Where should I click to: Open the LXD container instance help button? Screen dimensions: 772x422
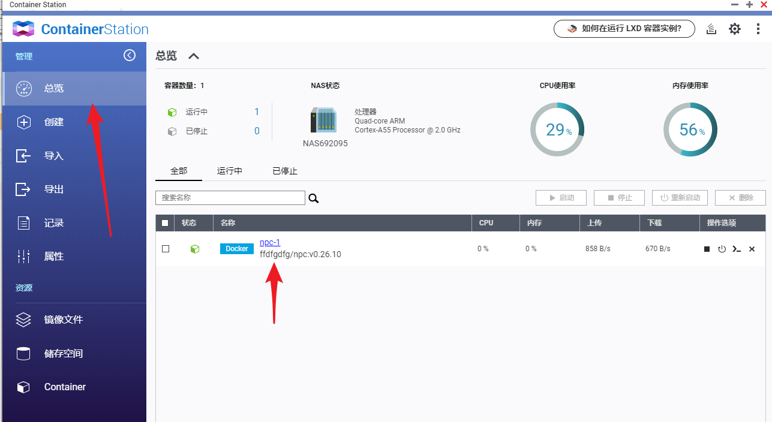624,28
